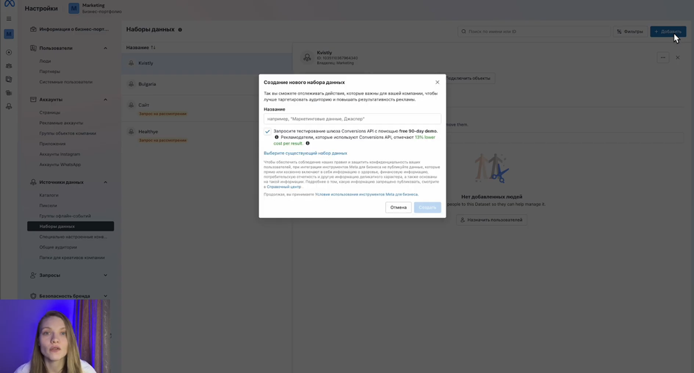Click the info icon after 'cost per result'
The image size is (694, 373).
tap(307, 144)
